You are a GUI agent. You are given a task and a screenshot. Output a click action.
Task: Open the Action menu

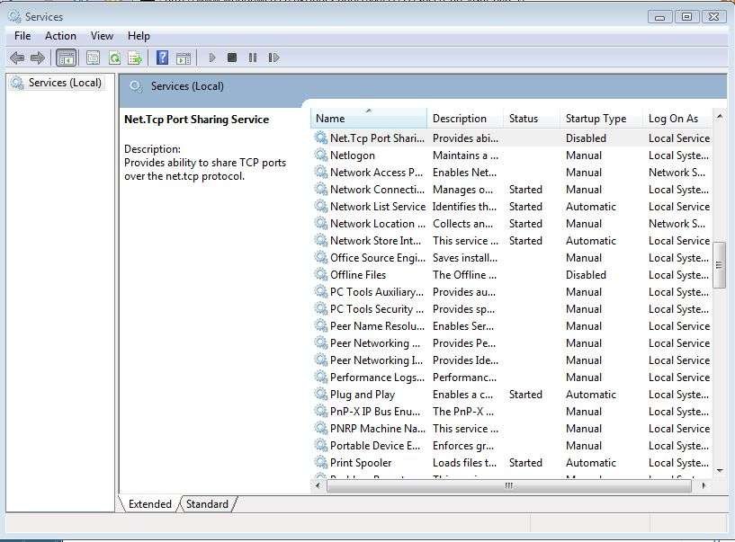click(60, 36)
